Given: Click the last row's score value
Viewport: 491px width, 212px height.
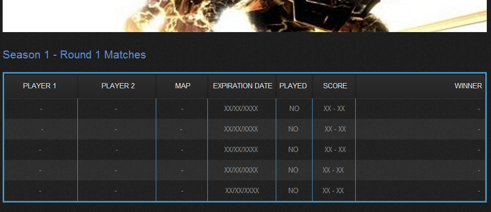Looking at the screenshot, I should coord(333,191).
